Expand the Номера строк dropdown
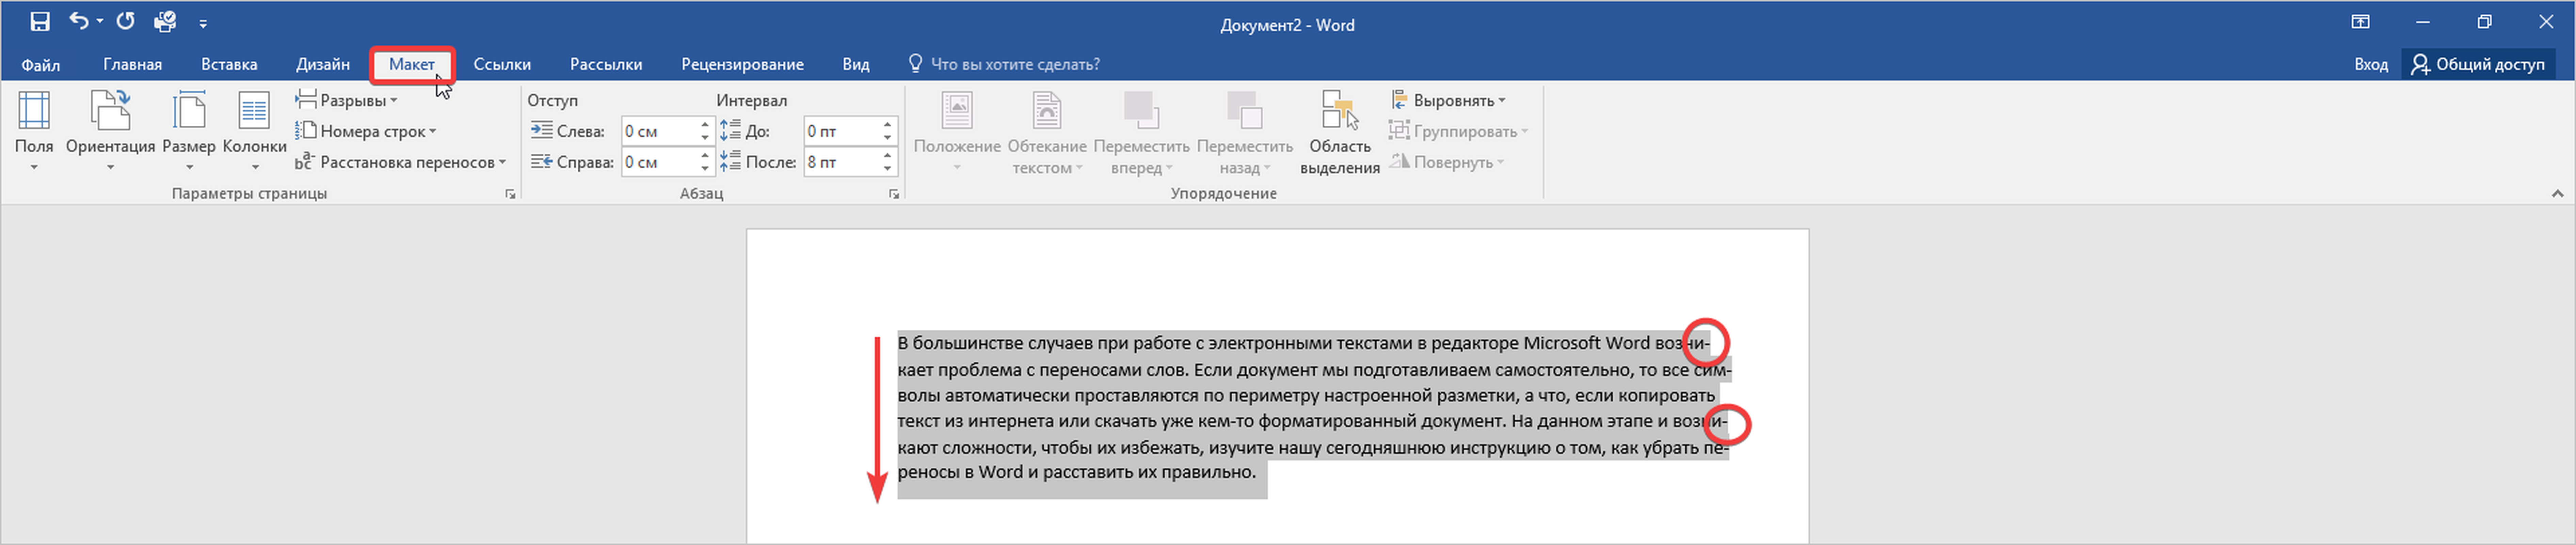The image size is (2576, 545). tap(366, 131)
